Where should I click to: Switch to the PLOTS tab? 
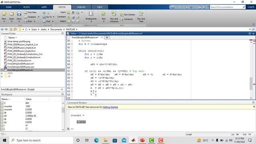click(26, 7)
